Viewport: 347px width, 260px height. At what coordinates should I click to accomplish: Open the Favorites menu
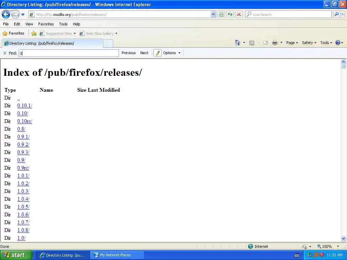point(46,24)
